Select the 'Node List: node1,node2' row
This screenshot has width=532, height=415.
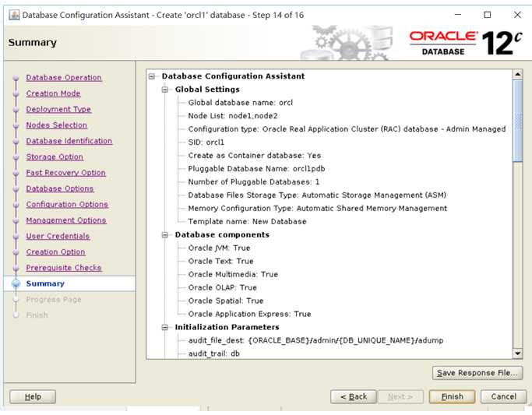tap(233, 116)
